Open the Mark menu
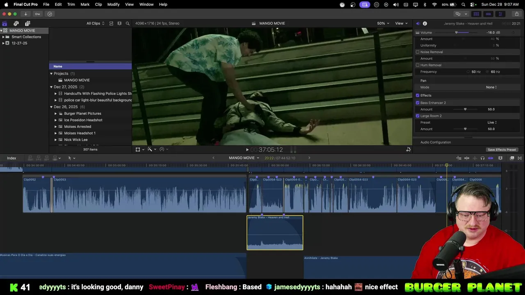 85,5
